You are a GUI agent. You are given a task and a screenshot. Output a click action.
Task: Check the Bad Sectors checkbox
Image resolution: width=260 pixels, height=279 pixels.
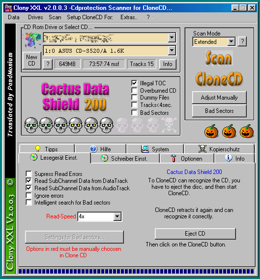(x=134, y=112)
